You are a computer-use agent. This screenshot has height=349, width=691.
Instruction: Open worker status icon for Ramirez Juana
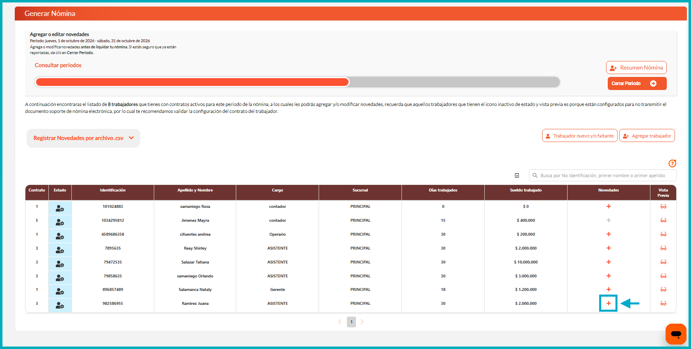click(60, 305)
